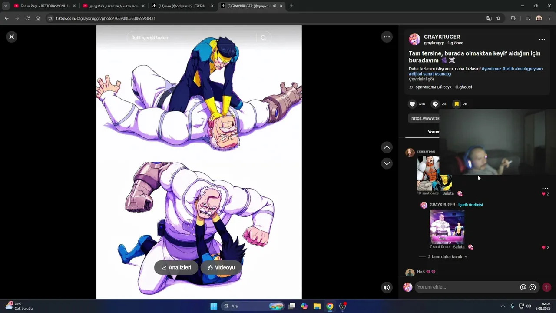
Task: Open the #sanatçı hashtag
Action: [443, 74]
